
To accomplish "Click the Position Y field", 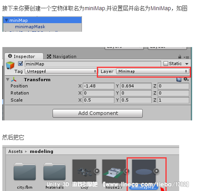I will 136,86.
